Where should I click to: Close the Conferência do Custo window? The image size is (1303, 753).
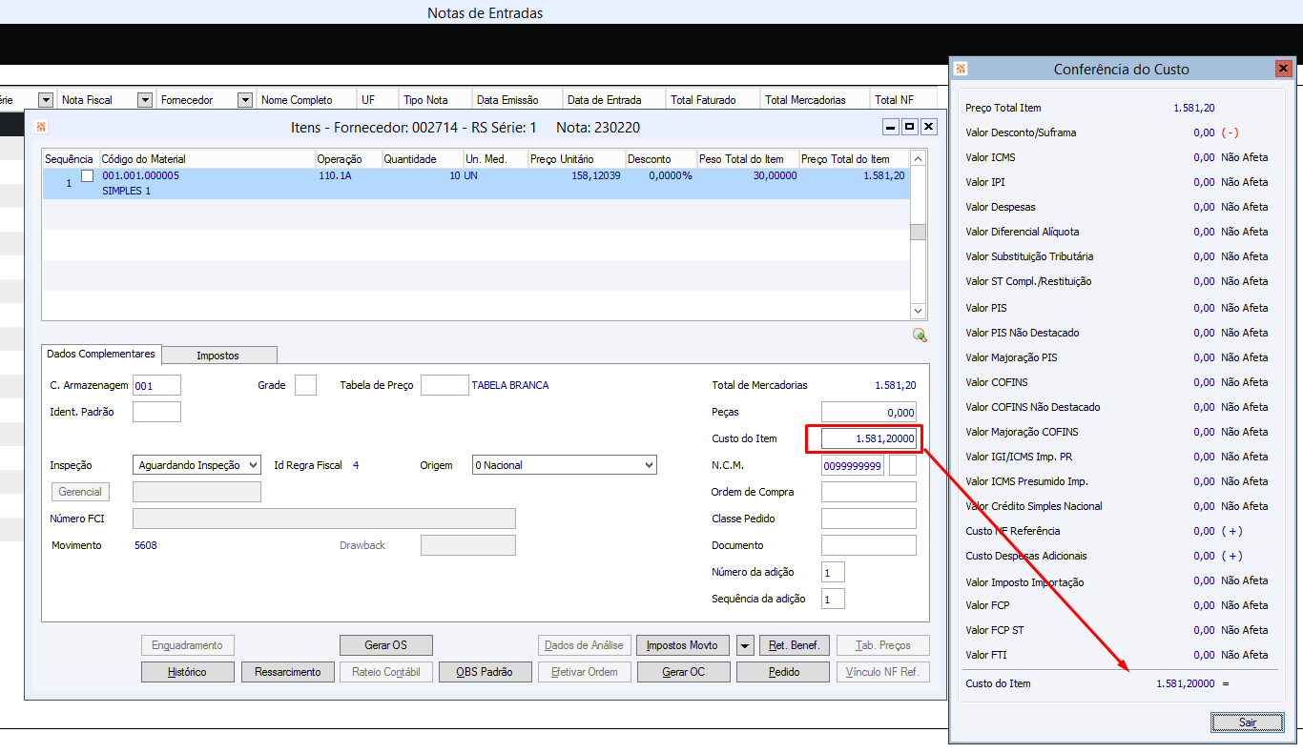1283,69
